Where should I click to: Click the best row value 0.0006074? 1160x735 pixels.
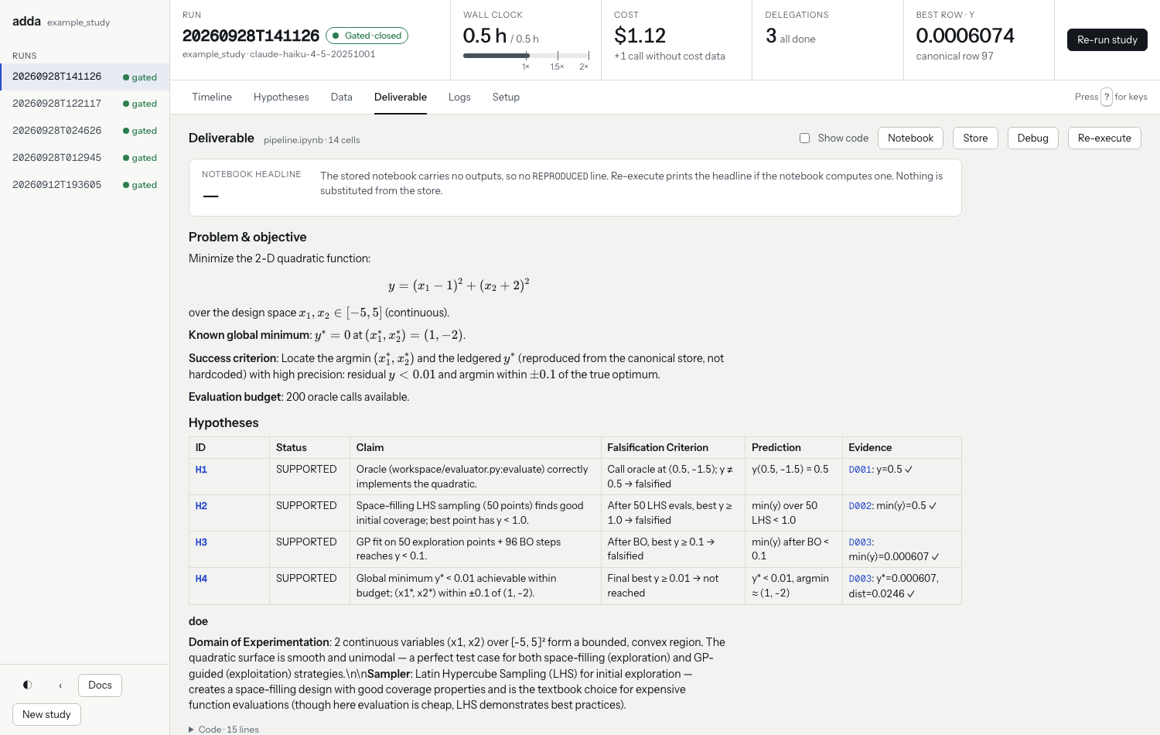(x=965, y=36)
